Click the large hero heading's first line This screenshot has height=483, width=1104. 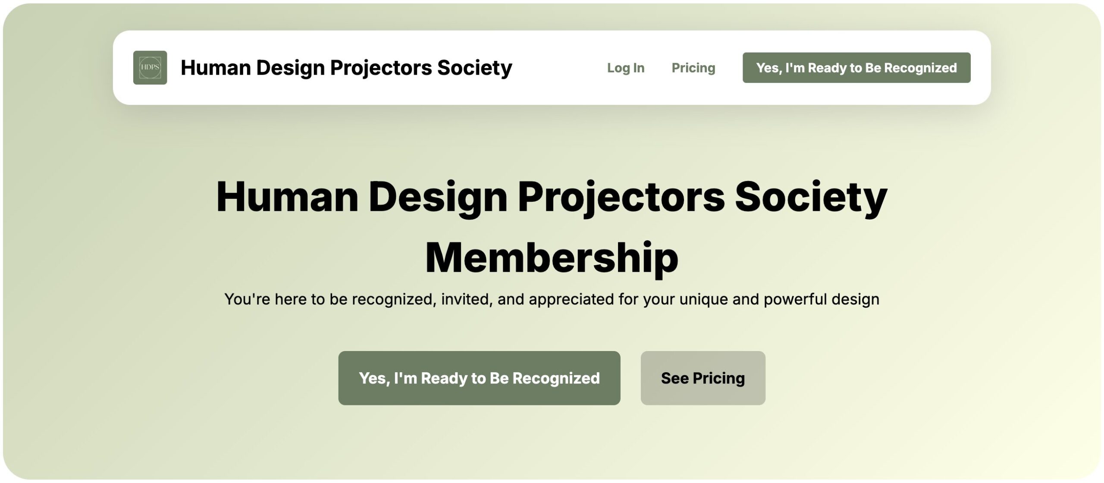pos(552,197)
